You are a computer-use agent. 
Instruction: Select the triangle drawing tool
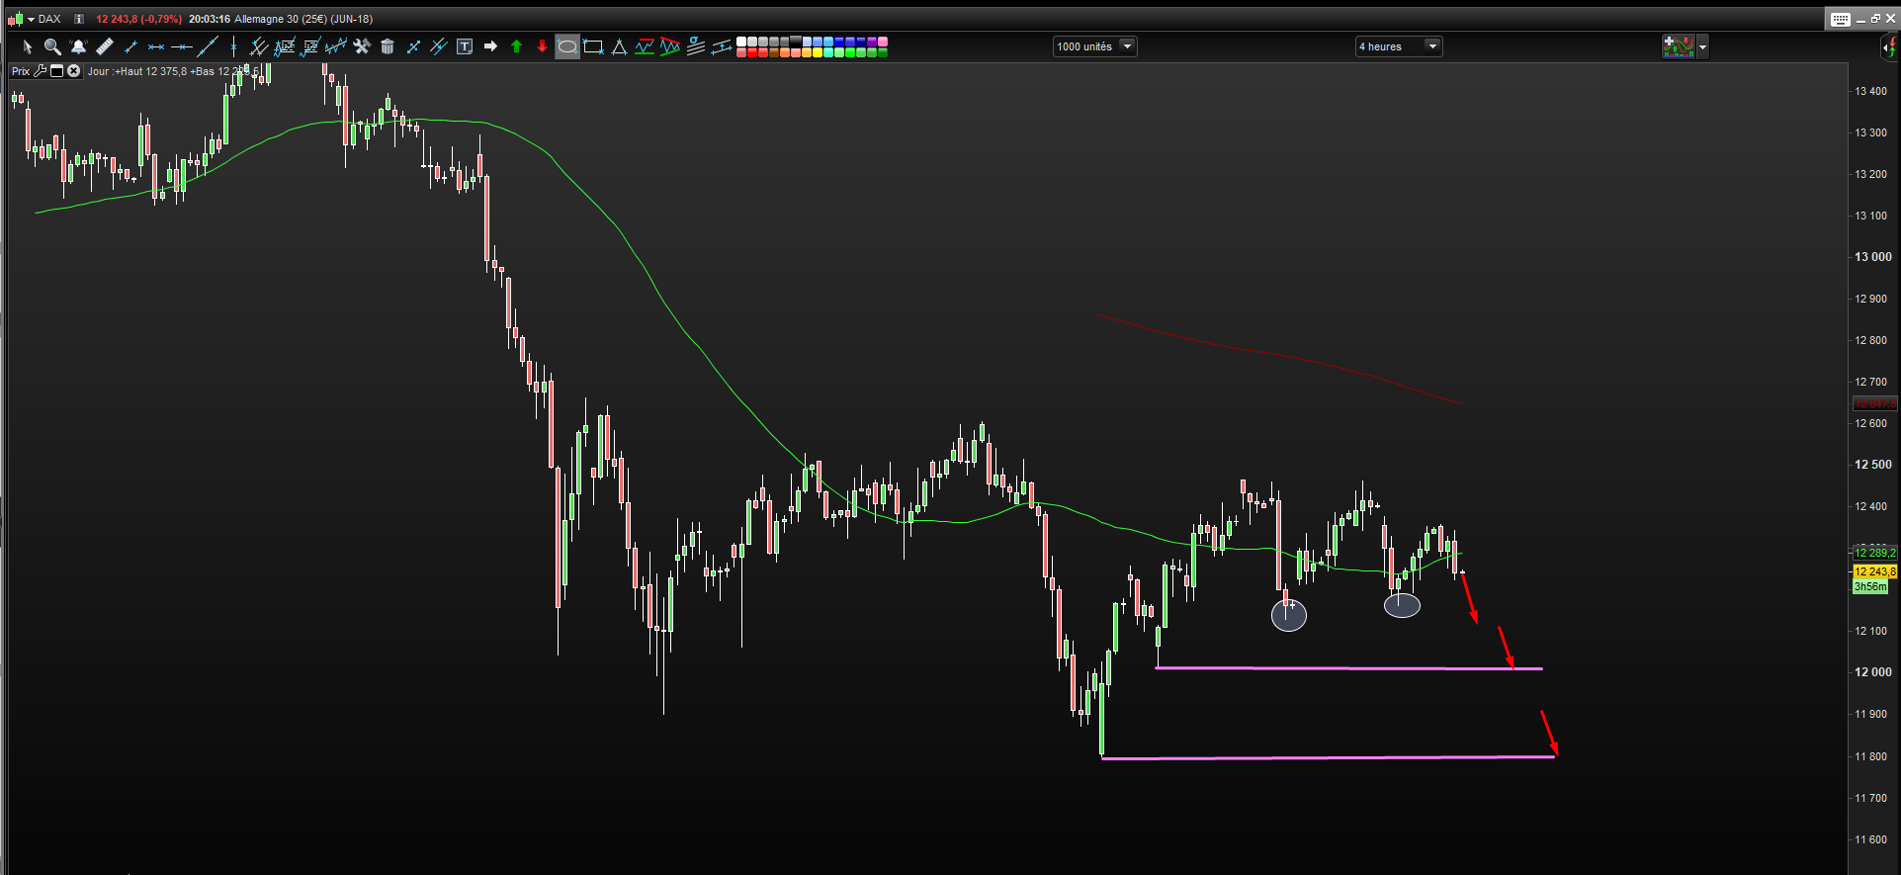619,46
